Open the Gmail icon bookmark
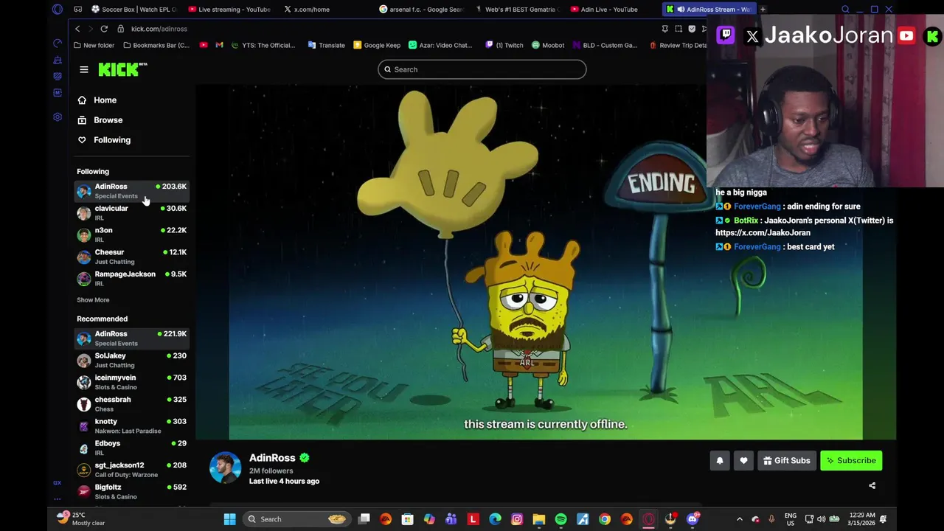944x531 pixels. coord(219,46)
